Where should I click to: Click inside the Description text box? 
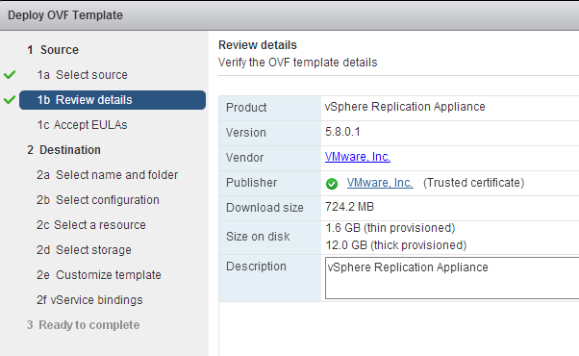point(452,278)
